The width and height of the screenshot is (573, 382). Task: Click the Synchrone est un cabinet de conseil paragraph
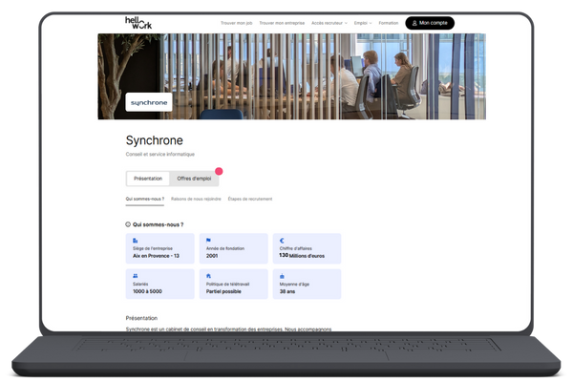228,329
